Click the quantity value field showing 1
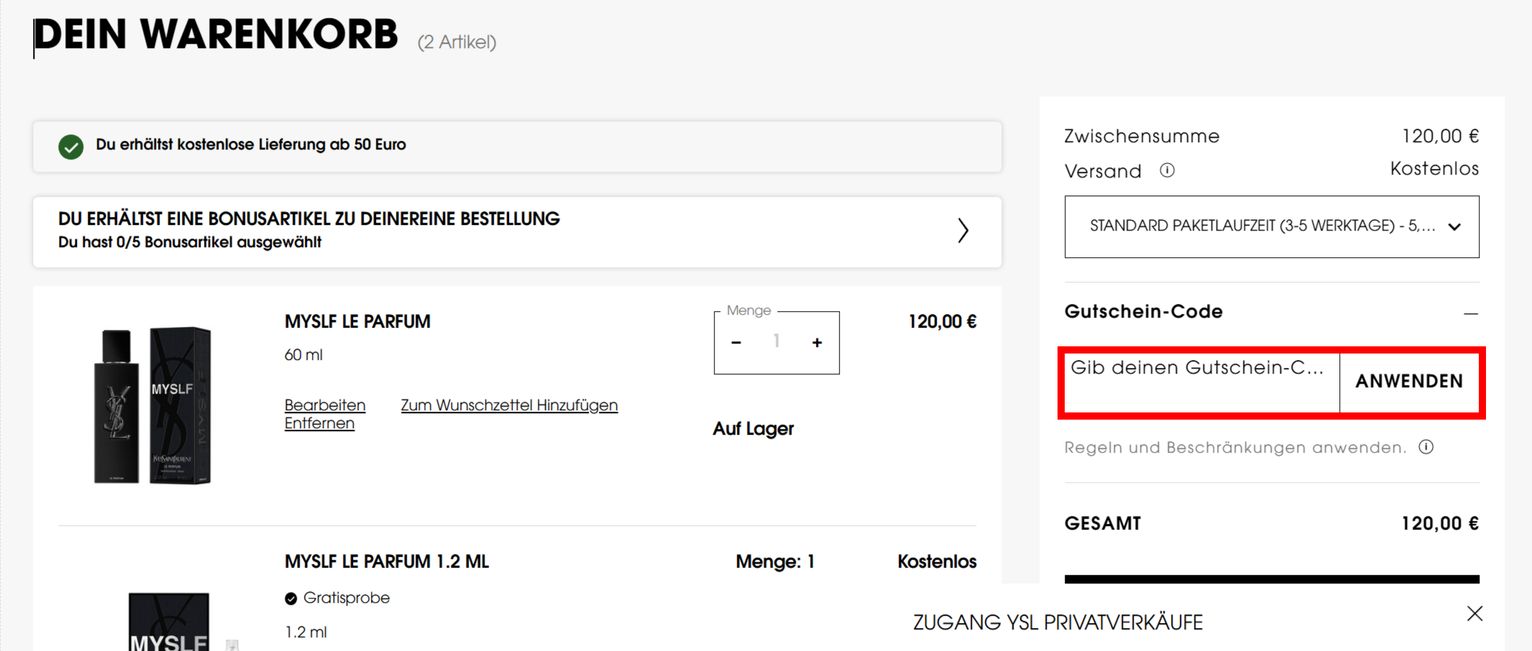Screen dimensions: 1532x651 click(776, 341)
